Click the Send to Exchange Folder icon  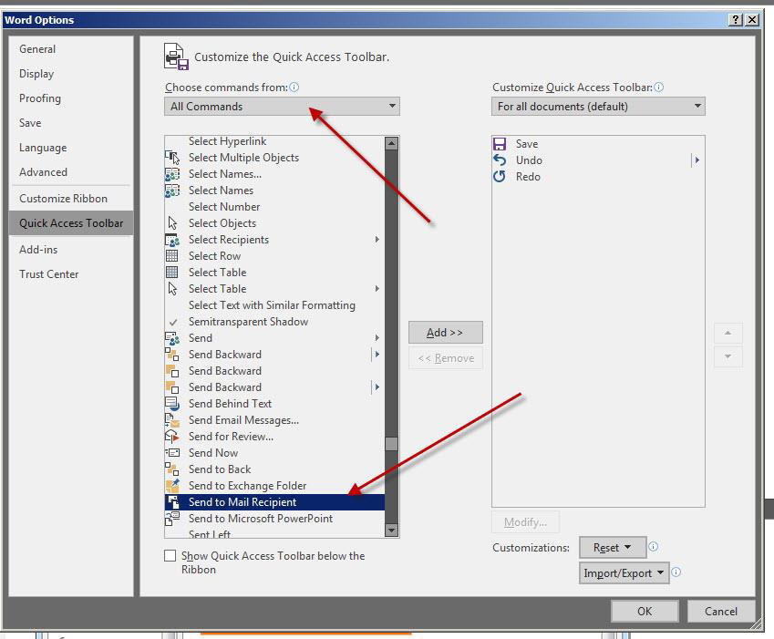pyautogui.click(x=171, y=486)
